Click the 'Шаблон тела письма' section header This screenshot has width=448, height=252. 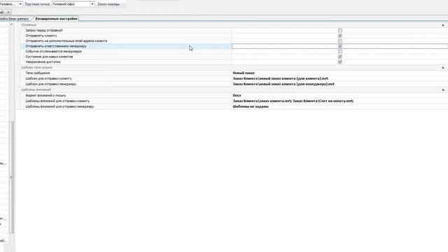coord(36,68)
